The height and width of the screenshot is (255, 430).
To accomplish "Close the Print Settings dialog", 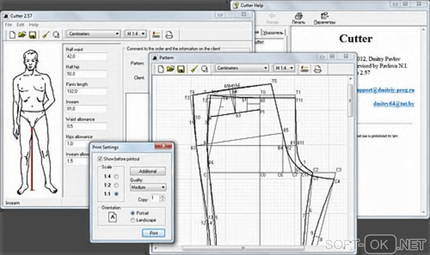I will (x=164, y=146).
